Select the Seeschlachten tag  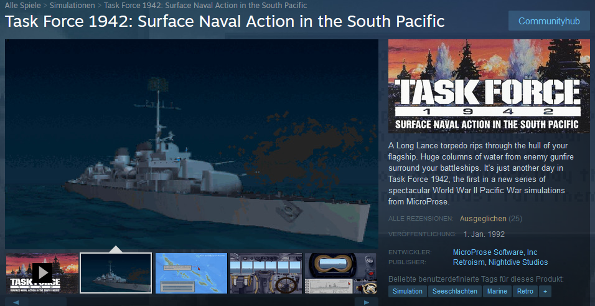tap(455, 291)
